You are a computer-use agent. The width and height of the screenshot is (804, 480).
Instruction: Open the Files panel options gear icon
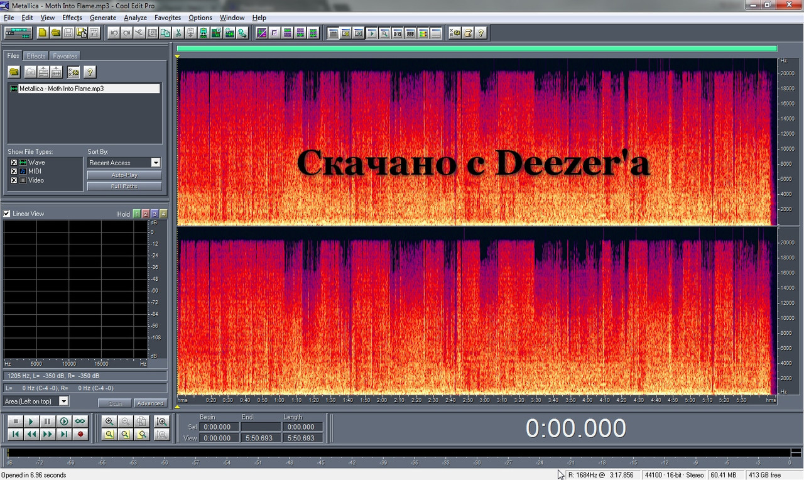click(73, 72)
